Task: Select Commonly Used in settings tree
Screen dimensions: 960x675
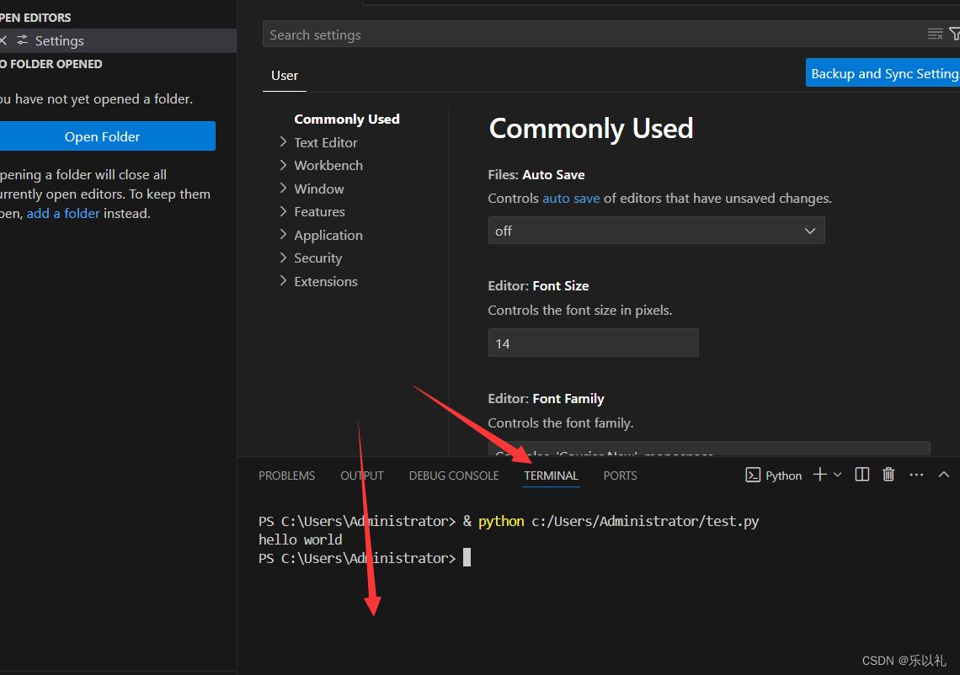Action: click(x=346, y=119)
